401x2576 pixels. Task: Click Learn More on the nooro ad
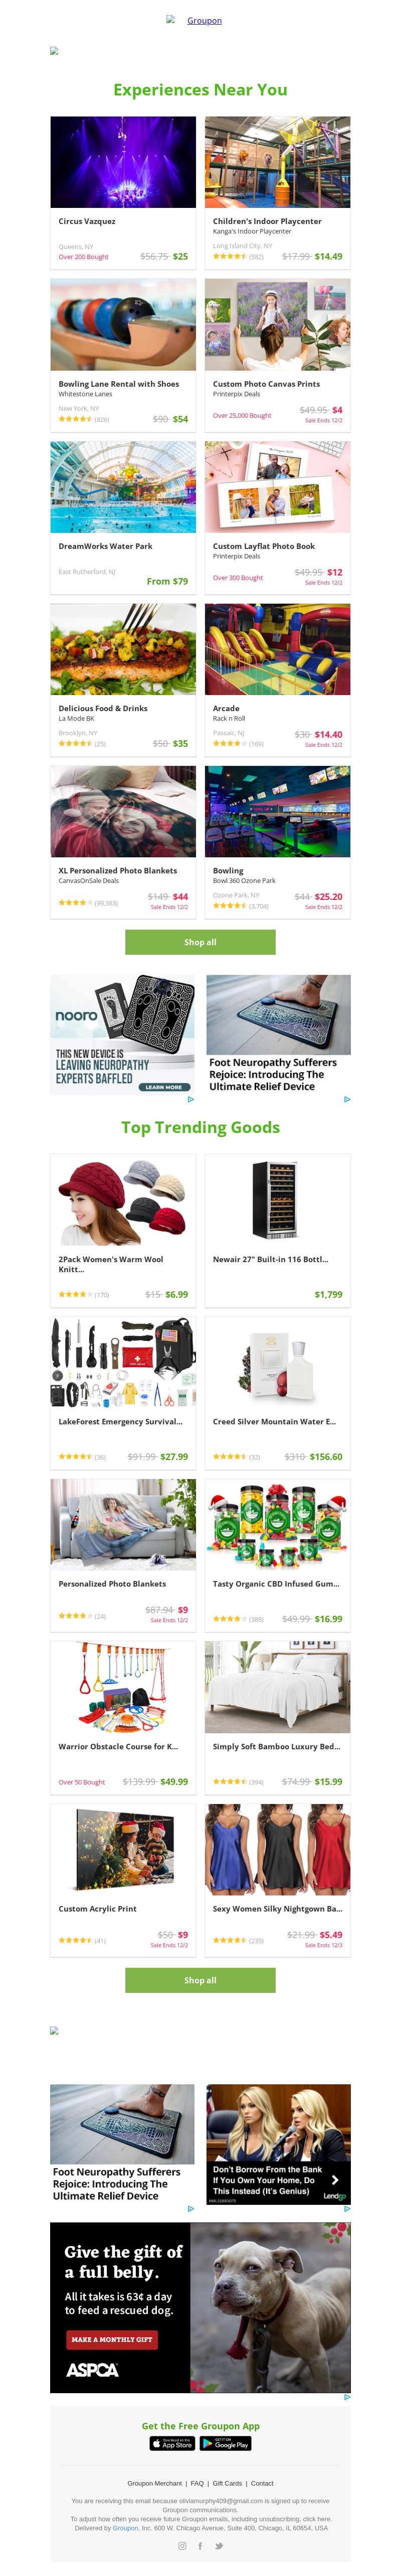(163, 1087)
